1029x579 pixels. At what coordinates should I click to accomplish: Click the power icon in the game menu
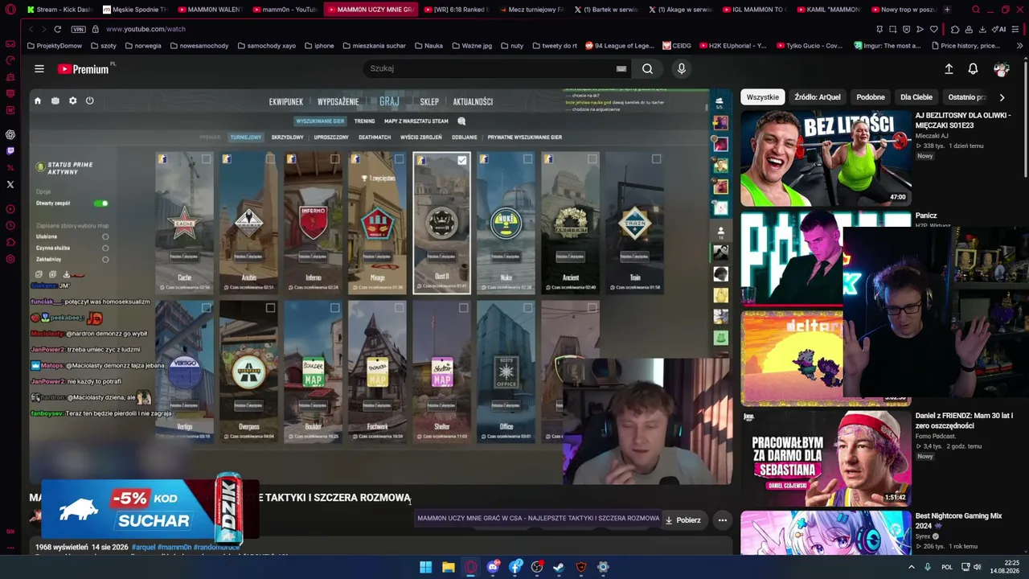[x=89, y=101]
